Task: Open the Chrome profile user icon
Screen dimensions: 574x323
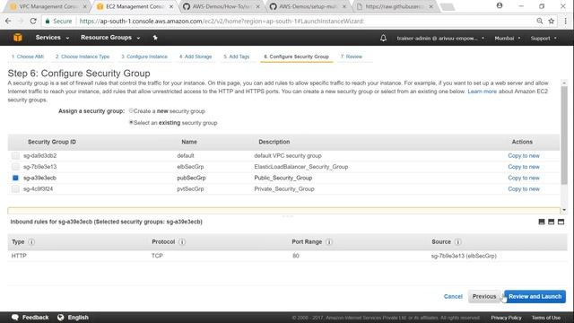Action: [x=500, y=6]
